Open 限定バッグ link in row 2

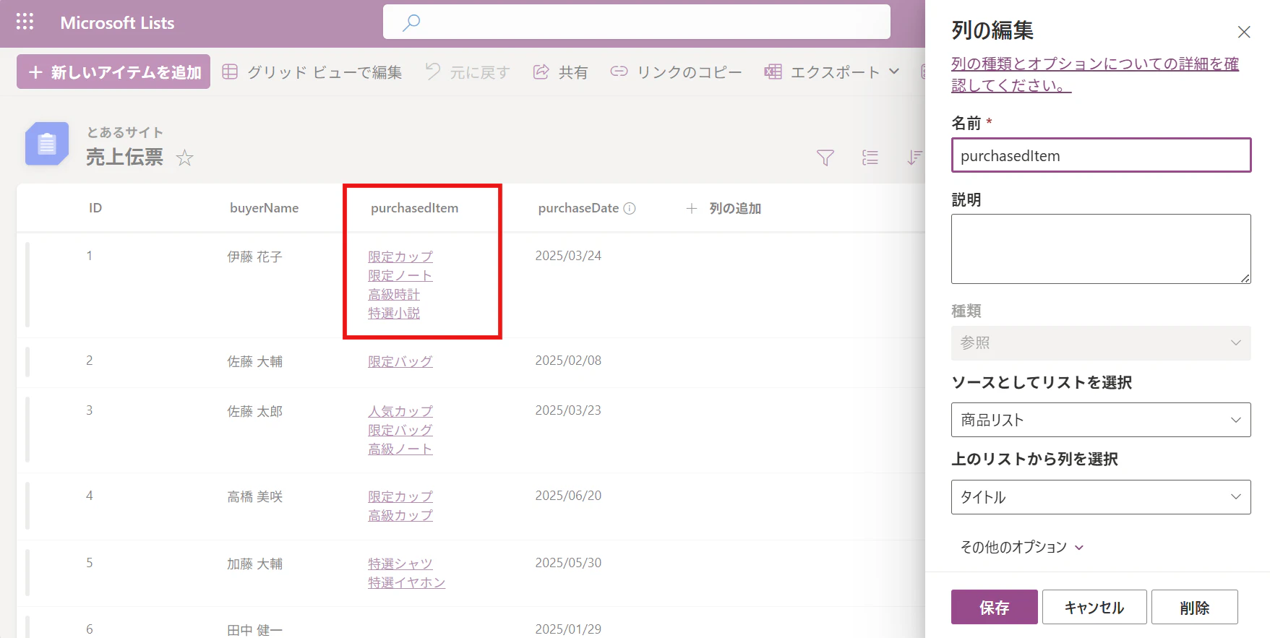[x=400, y=361]
